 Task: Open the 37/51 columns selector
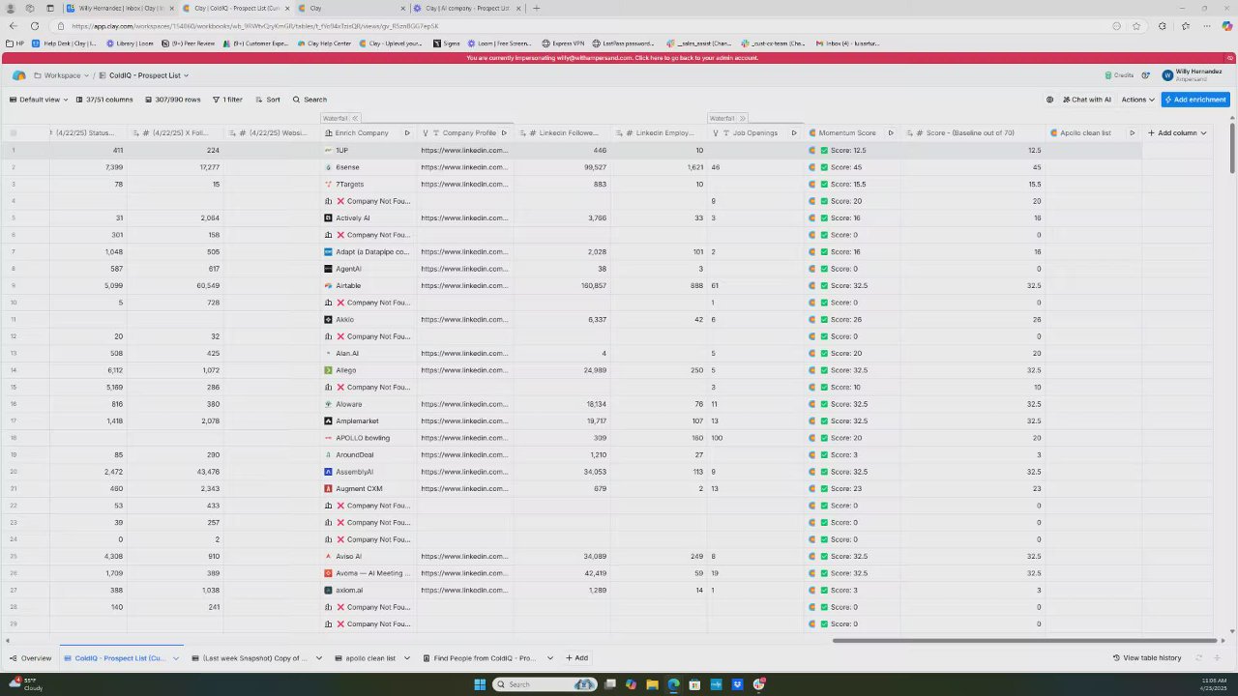pyautogui.click(x=103, y=100)
